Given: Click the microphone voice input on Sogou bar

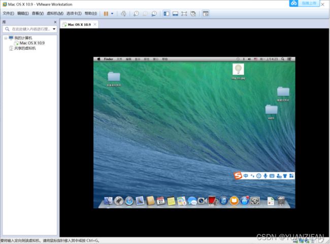Looking at the screenshot, I should click(266, 176).
